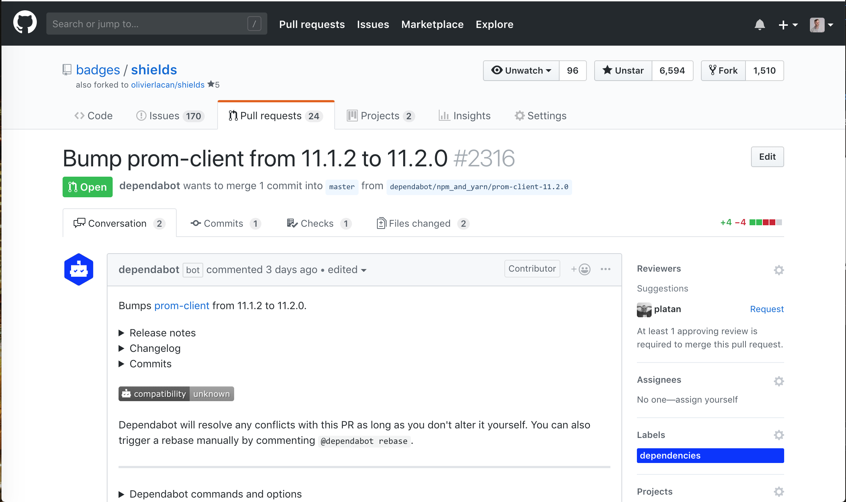Open the comment options kebab menu
Viewport: 846px width, 502px height.
pyautogui.click(x=605, y=269)
